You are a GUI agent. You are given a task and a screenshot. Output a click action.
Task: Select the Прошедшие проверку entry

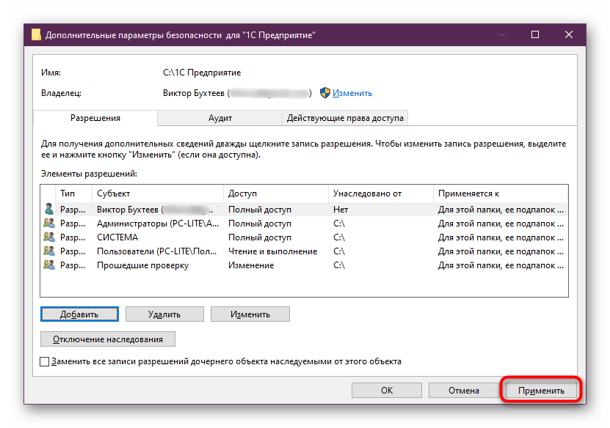point(304,265)
